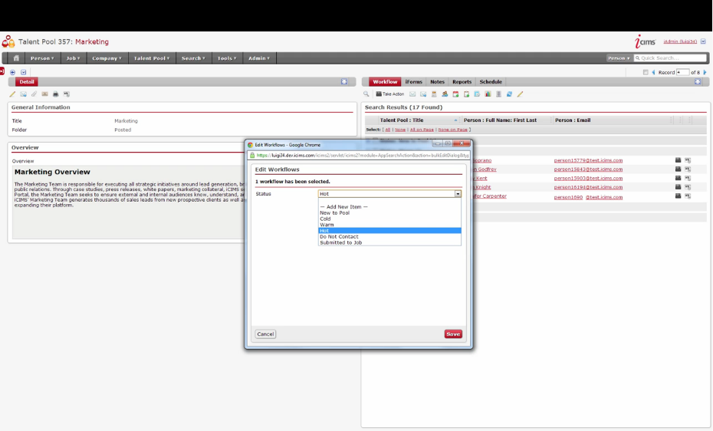Click the Status dropdown arrow in Edit Workflows
The width and height of the screenshot is (713, 431).
pyautogui.click(x=458, y=194)
